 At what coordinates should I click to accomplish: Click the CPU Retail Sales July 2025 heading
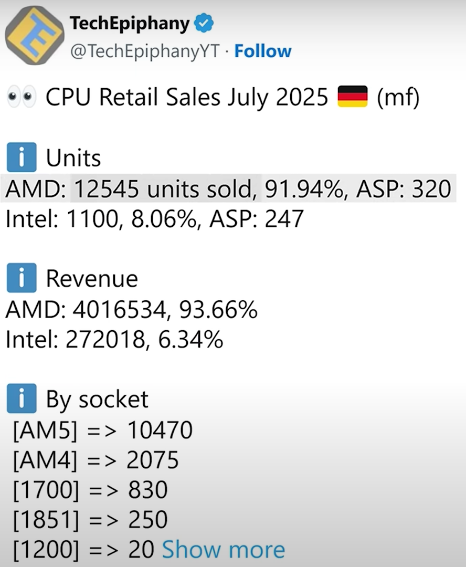tap(187, 98)
